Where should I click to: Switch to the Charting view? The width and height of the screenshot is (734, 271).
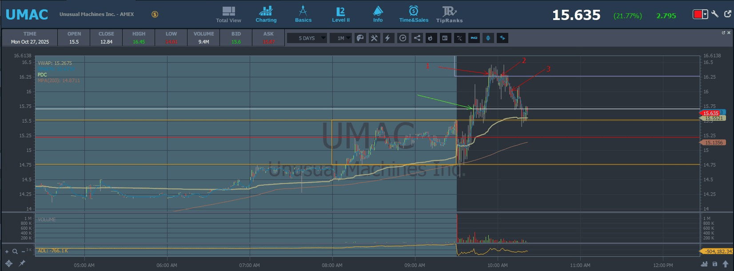(x=266, y=14)
